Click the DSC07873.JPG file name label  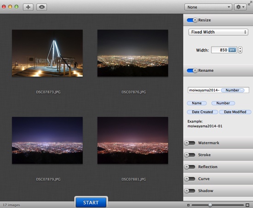(x=48, y=92)
